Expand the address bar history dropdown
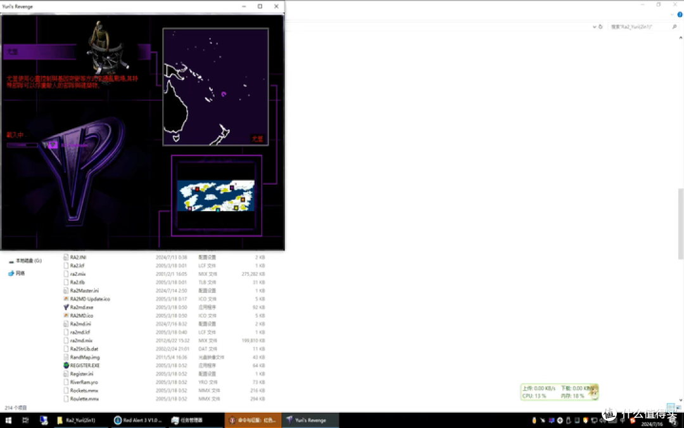This screenshot has height=428, width=684. [594, 27]
